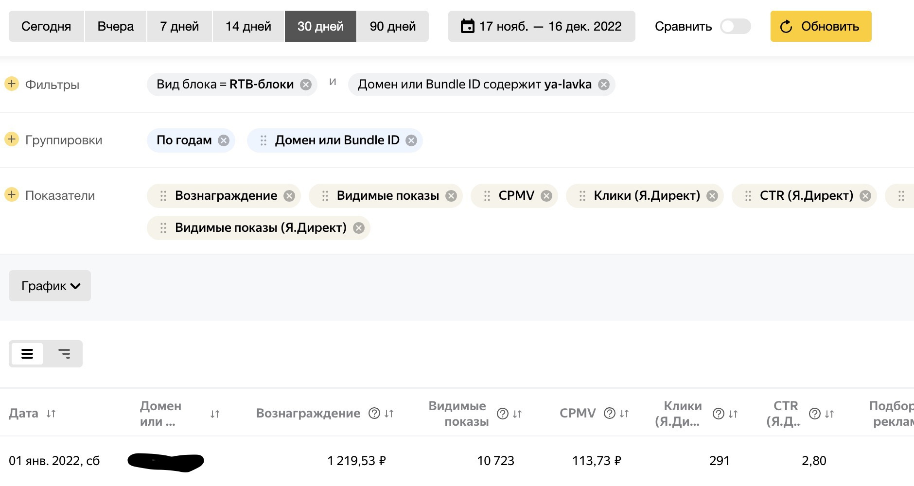Click the Обновить button
The height and width of the screenshot is (486, 914).
pyautogui.click(x=821, y=26)
